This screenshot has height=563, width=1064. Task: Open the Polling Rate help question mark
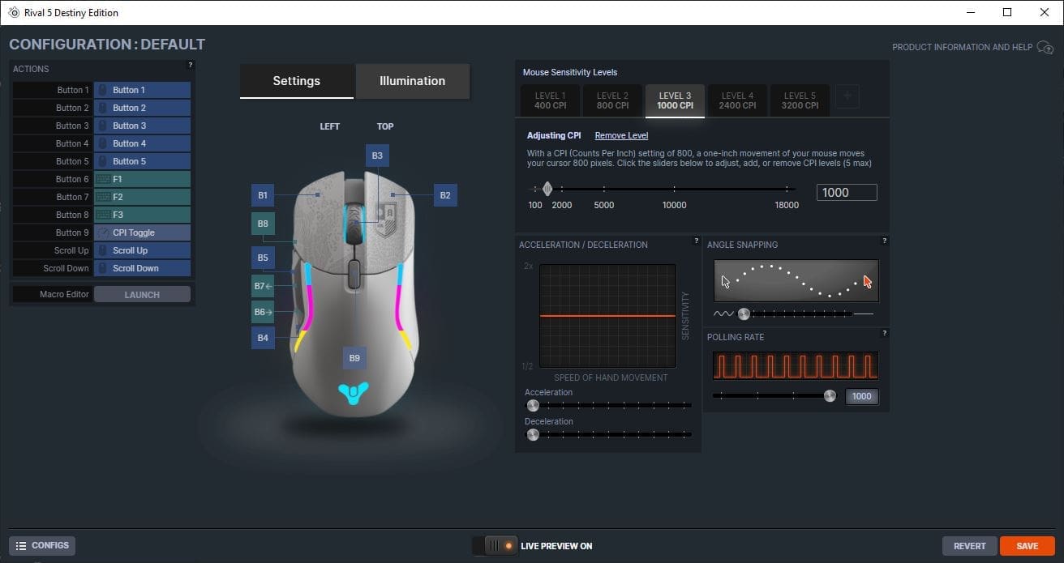(x=884, y=333)
